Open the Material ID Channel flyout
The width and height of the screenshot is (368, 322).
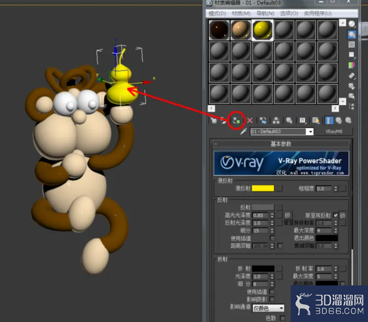point(303,121)
